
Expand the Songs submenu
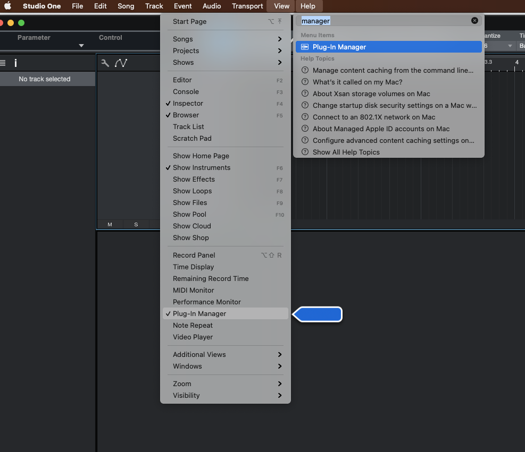coord(226,39)
